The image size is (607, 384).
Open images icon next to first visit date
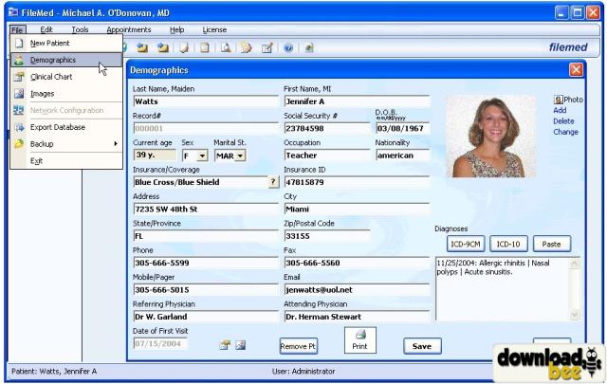(x=240, y=344)
